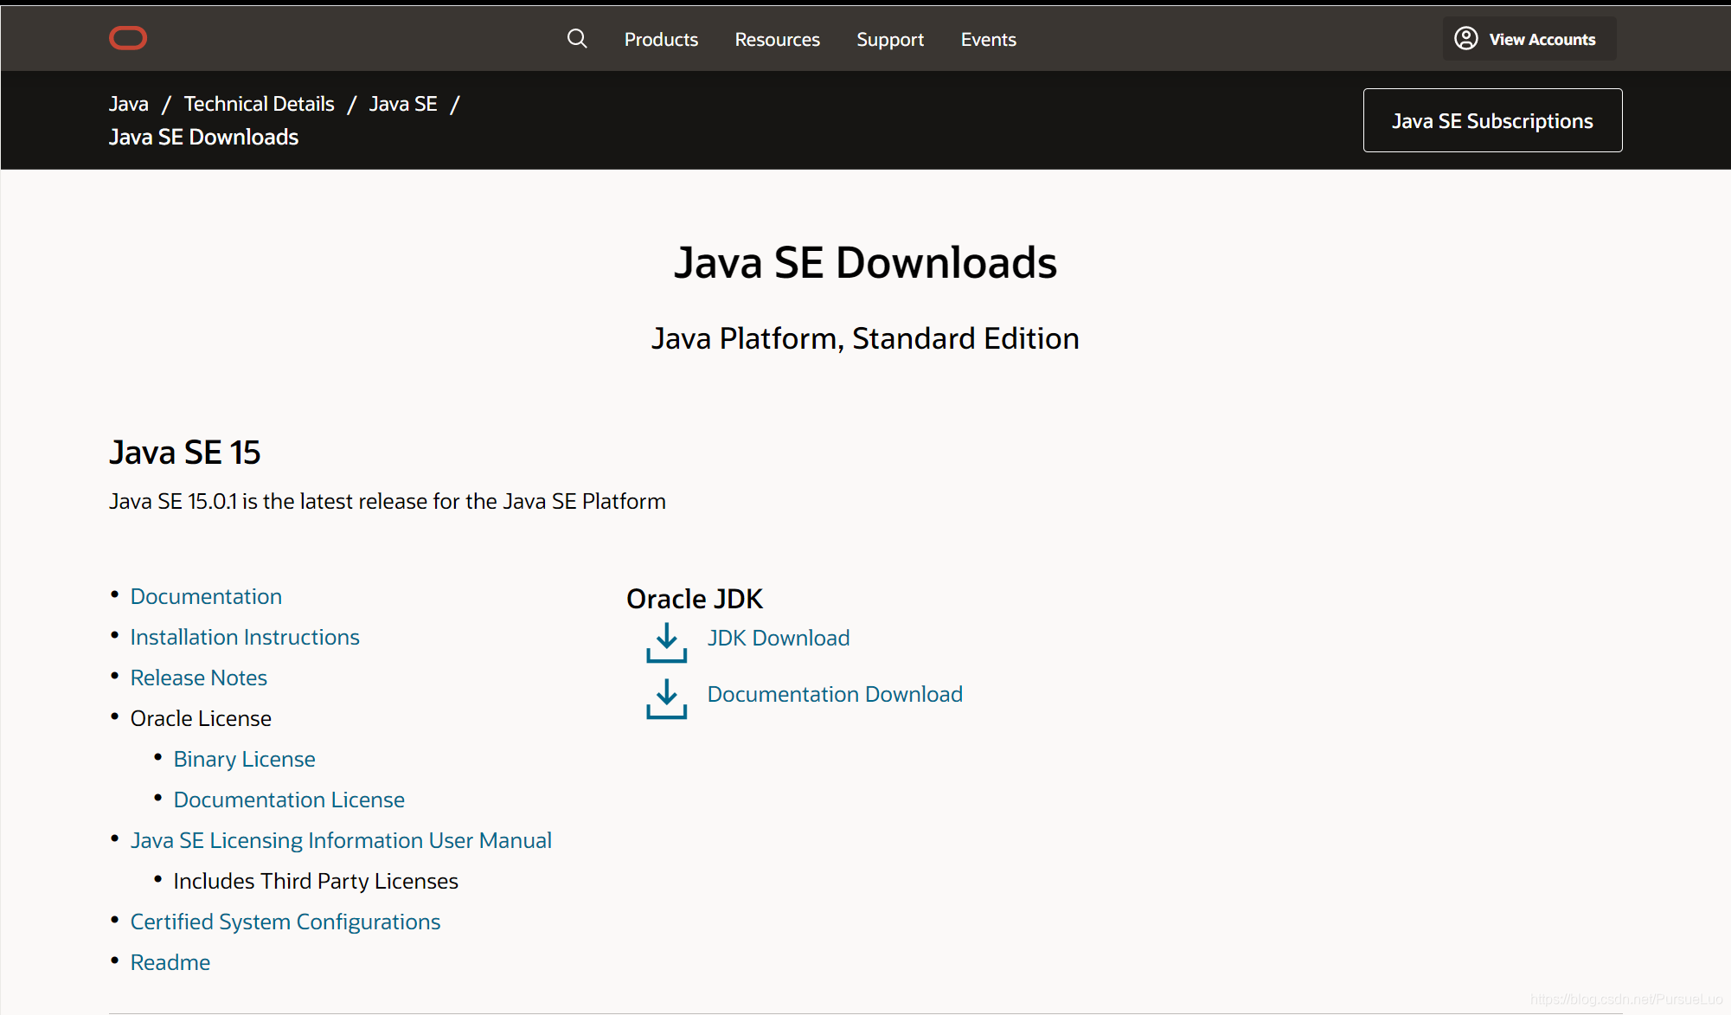Open the Support menu
The image size is (1731, 1015).
click(890, 40)
